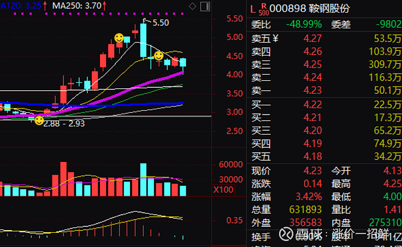Screen dimensions: 402x247
Task: Click the 涨跌 value 0.14
Action: point(312,184)
